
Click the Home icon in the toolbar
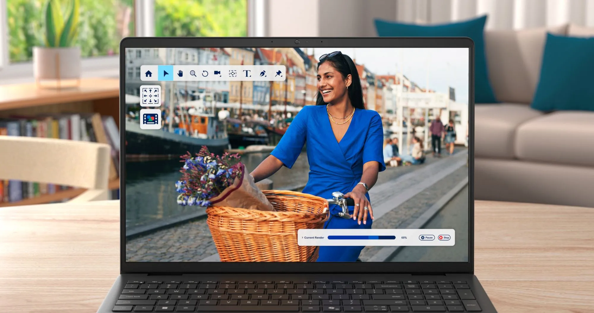[x=148, y=74]
